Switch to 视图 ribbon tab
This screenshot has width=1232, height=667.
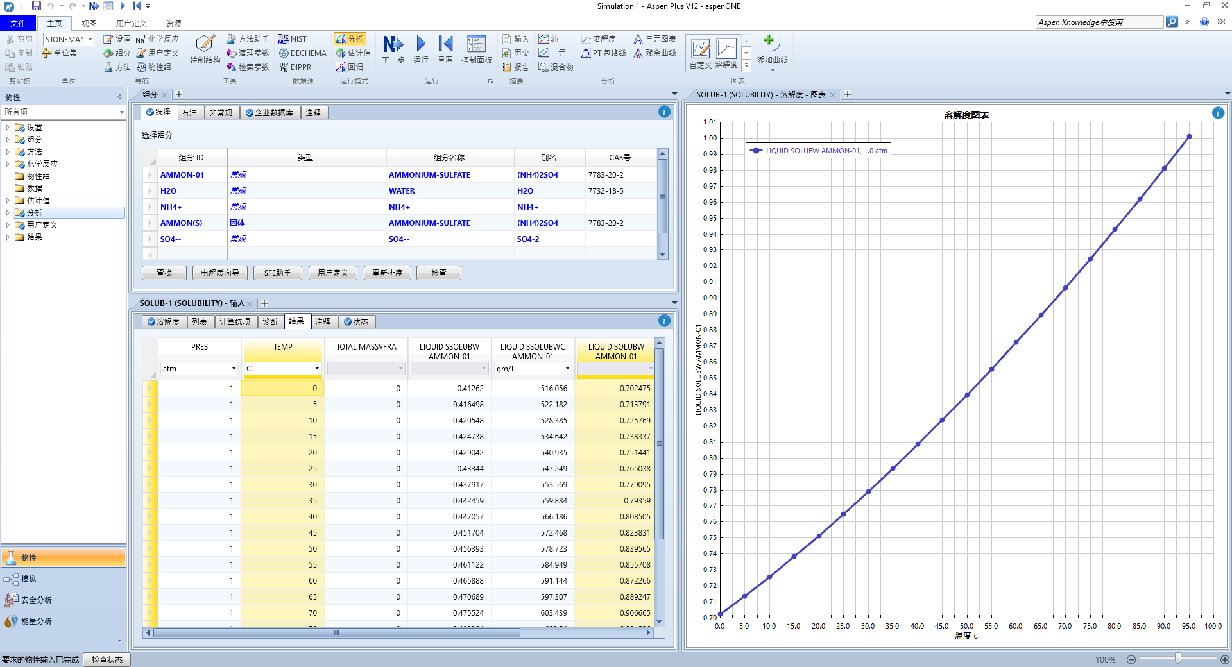[x=89, y=24]
